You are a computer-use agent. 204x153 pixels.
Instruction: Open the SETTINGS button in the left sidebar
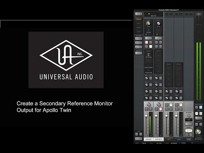(139, 139)
